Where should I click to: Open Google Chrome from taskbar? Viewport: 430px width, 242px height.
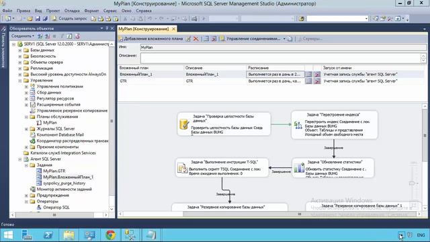110,235
